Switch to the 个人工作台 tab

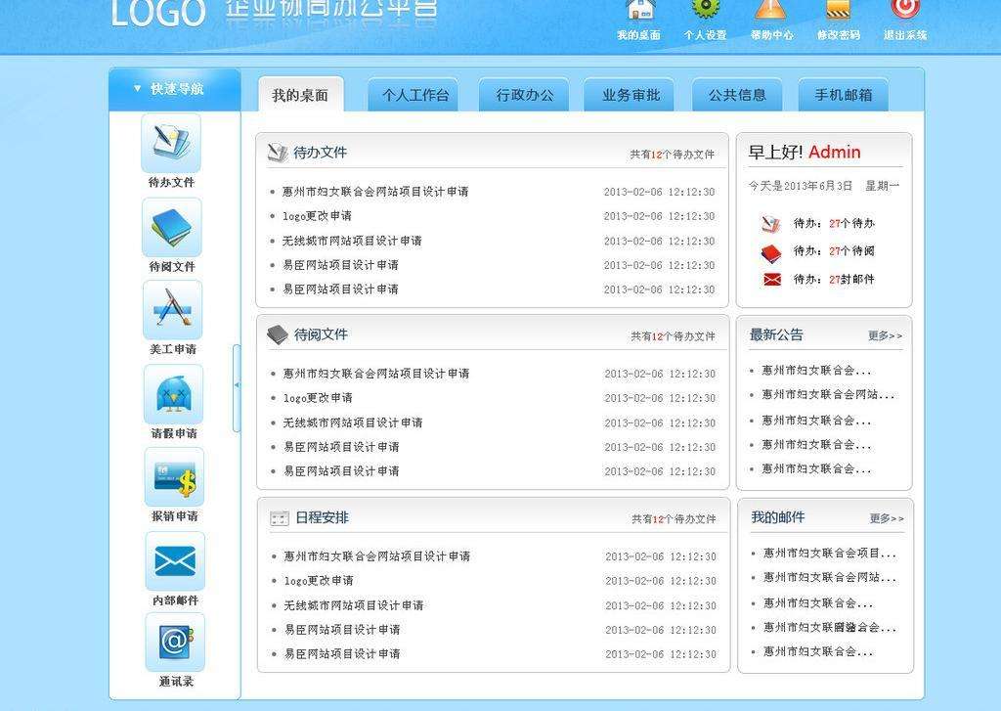[x=413, y=95]
